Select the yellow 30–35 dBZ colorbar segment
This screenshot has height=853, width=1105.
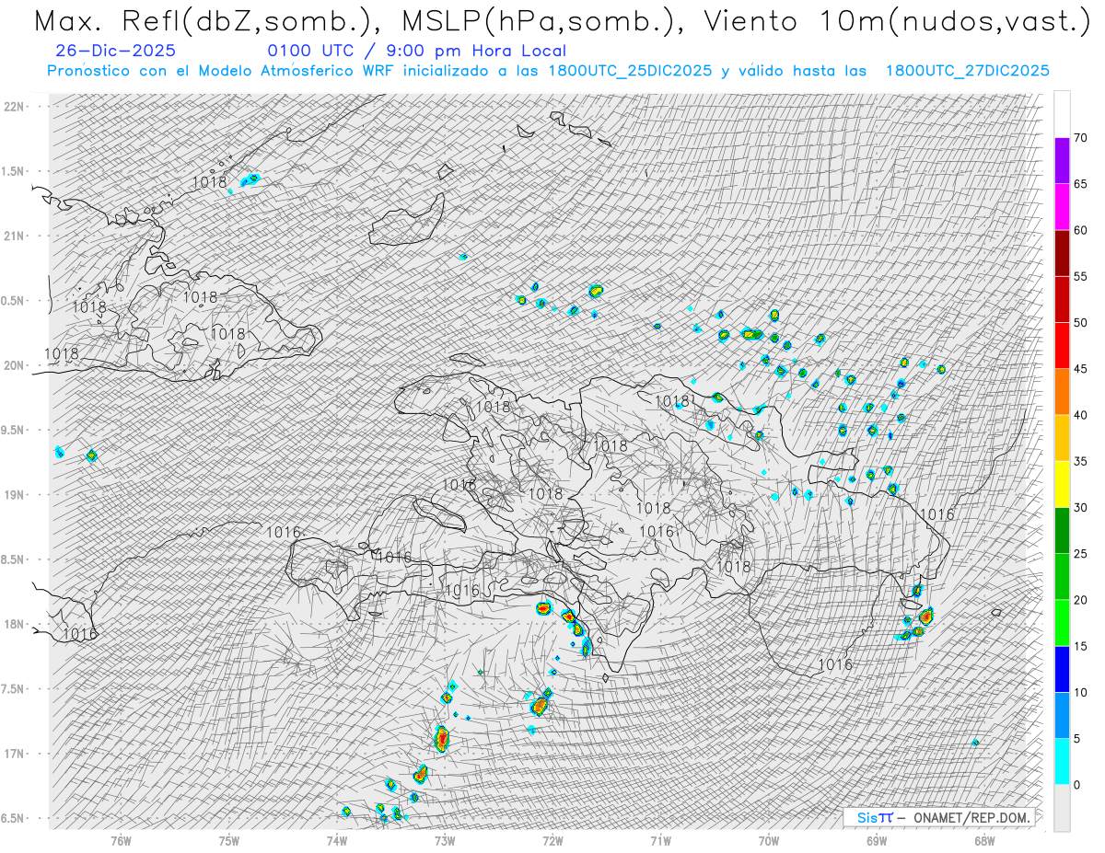[1062, 484]
